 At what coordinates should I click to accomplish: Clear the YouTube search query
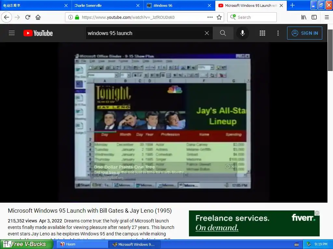[206, 33]
